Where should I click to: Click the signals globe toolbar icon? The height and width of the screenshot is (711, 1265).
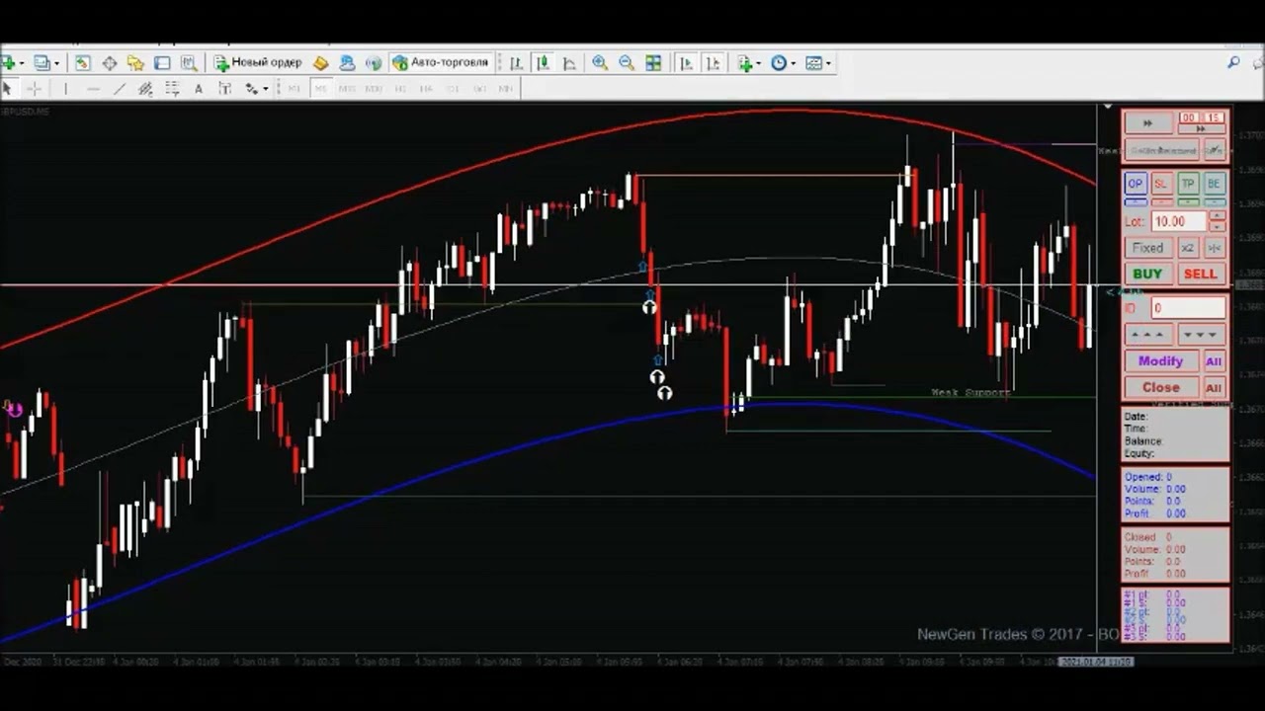[x=374, y=63]
